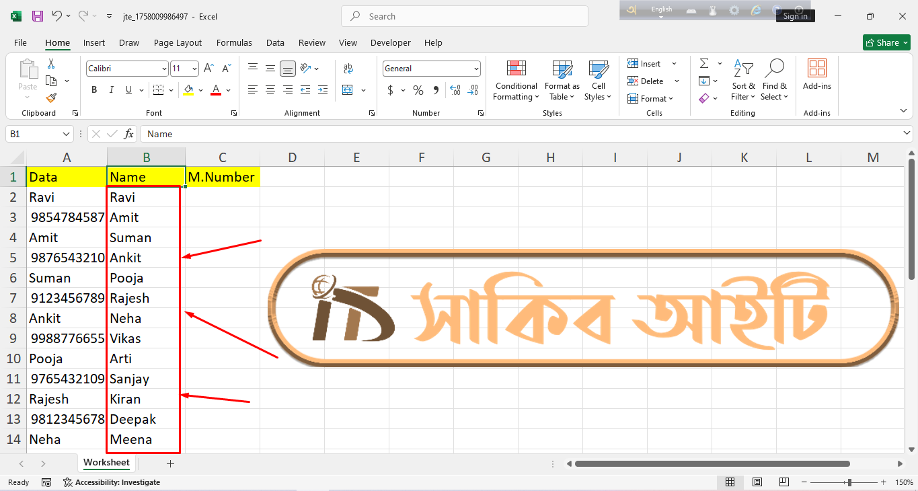Click the Save icon in title bar

[x=38, y=16]
